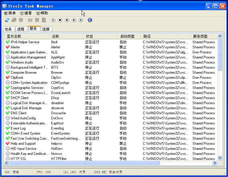Click the grayed X kill toolbar icon
Screen dimensions: 228x177
[x=37, y=20]
